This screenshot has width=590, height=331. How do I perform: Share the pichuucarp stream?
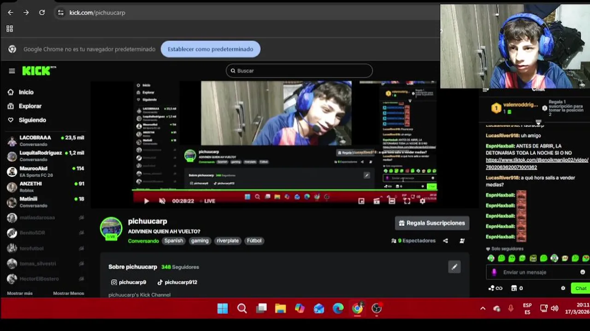coord(445,240)
